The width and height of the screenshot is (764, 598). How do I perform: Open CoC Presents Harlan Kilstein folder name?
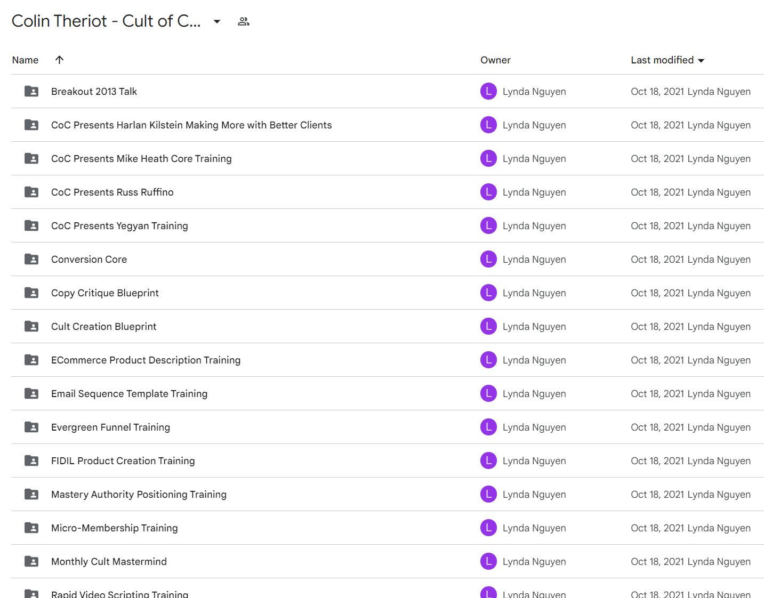(191, 125)
